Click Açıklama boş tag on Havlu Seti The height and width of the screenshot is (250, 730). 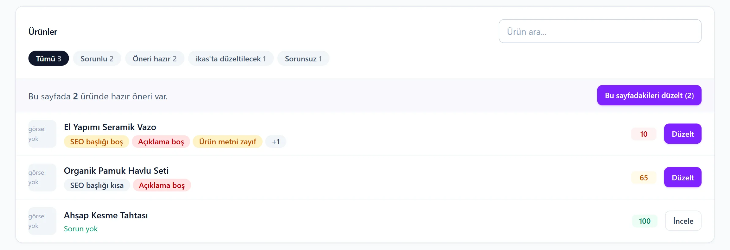162,185
